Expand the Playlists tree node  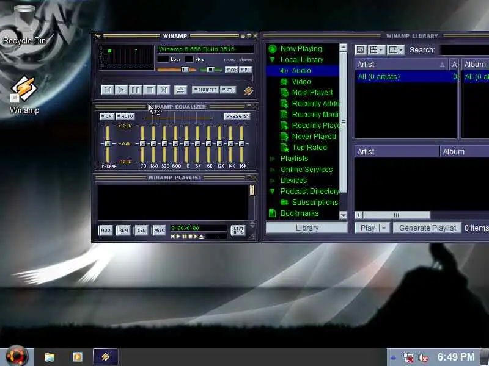click(x=272, y=159)
